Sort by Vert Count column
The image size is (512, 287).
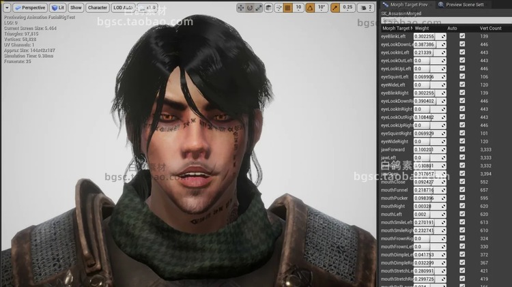pyautogui.click(x=490, y=29)
